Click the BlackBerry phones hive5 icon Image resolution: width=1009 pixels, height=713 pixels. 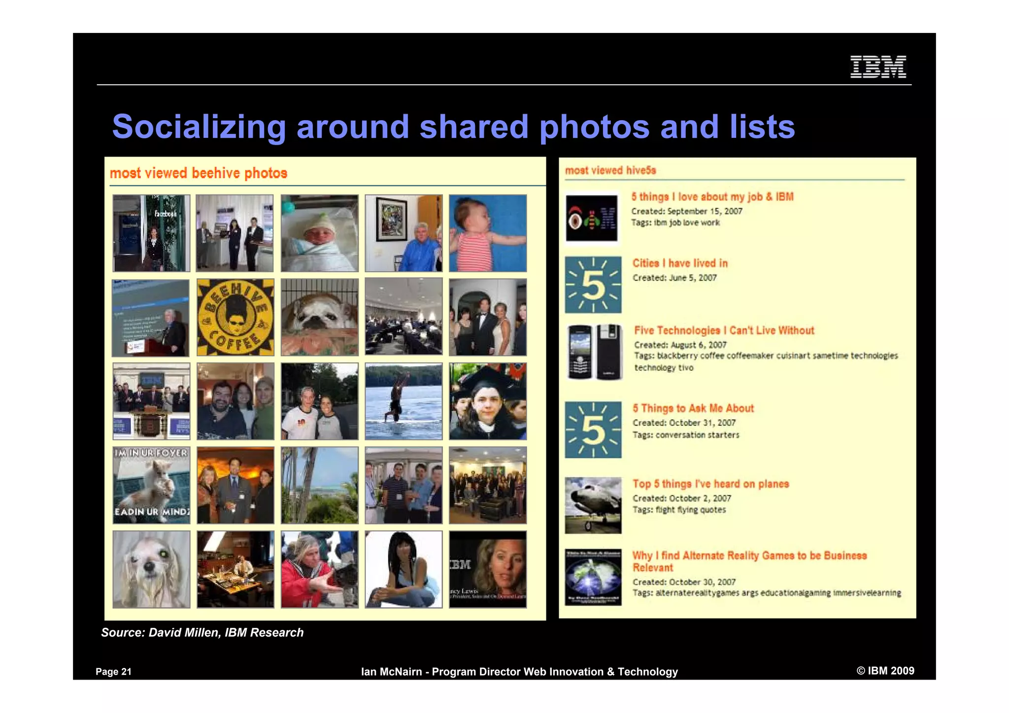click(x=595, y=352)
